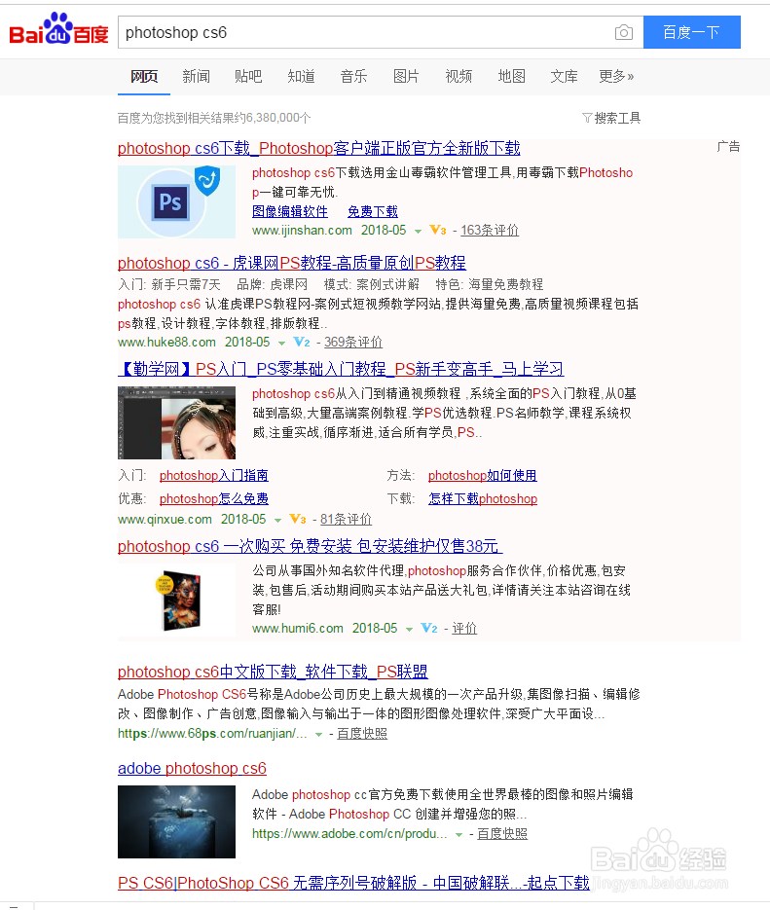The width and height of the screenshot is (770, 910).
Task: Open the Ps logo ad thumbnail
Action: click(x=176, y=202)
